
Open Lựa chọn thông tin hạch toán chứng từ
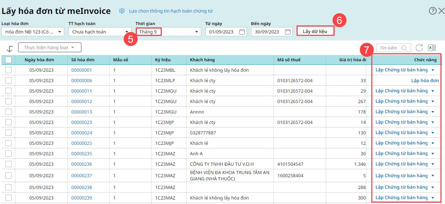tap(171, 11)
